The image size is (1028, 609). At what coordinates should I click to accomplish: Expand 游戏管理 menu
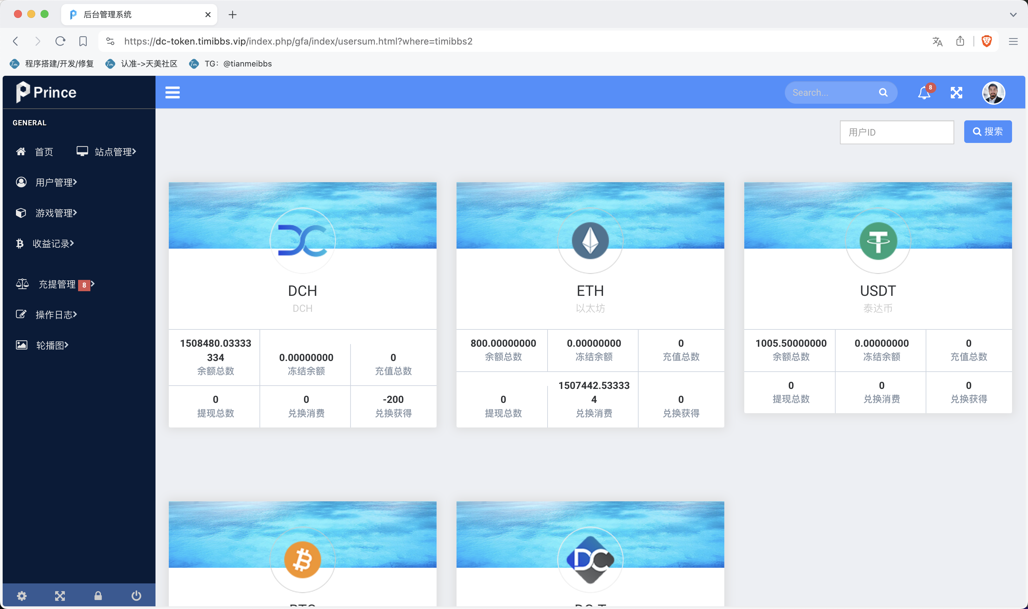[x=46, y=213]
